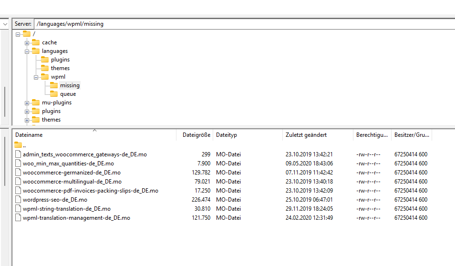This screenshot has width=455, height=266.
Task: Click file icon of woocommerce-multilingual-de_DE.mo
Action: (x=18, y=181)
